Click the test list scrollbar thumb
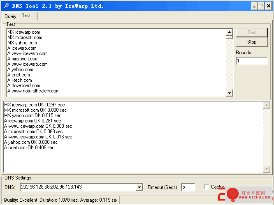Image resolution: width=274 pixels, height=205 pixels. coord(229,37)
